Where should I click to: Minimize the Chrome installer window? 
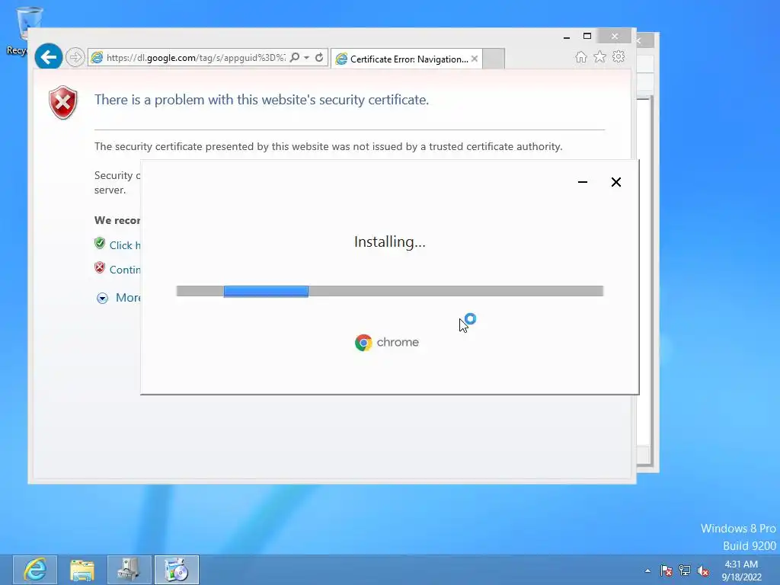pyautogui.click(x=583, y=182)
